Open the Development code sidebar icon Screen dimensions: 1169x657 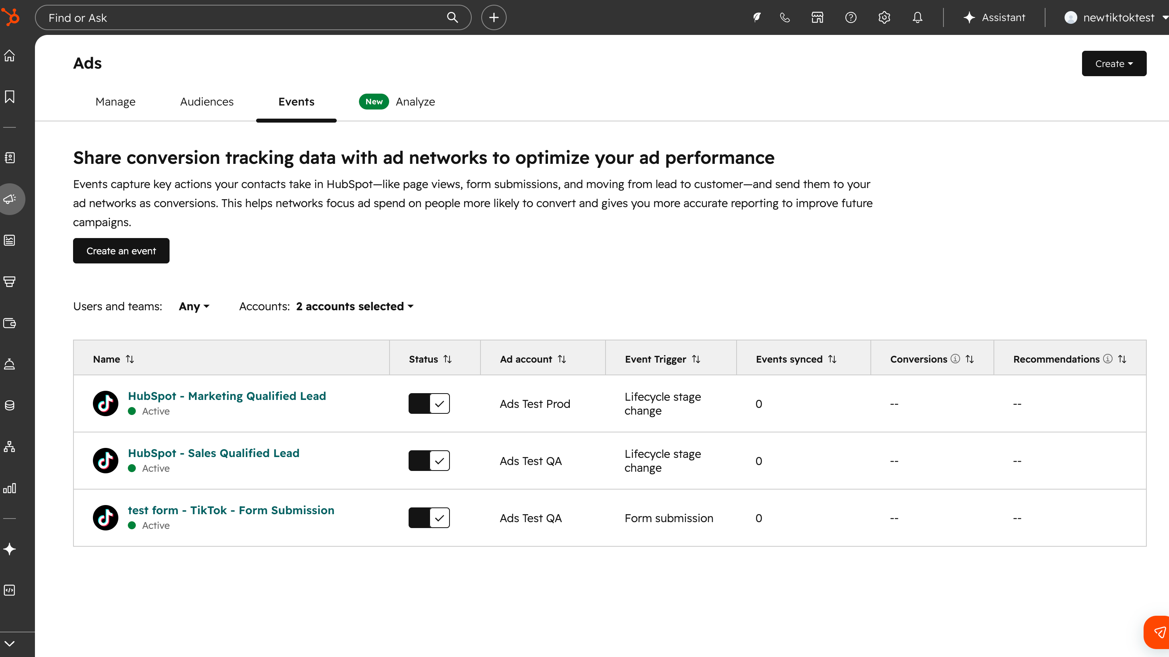pos(10,590)
